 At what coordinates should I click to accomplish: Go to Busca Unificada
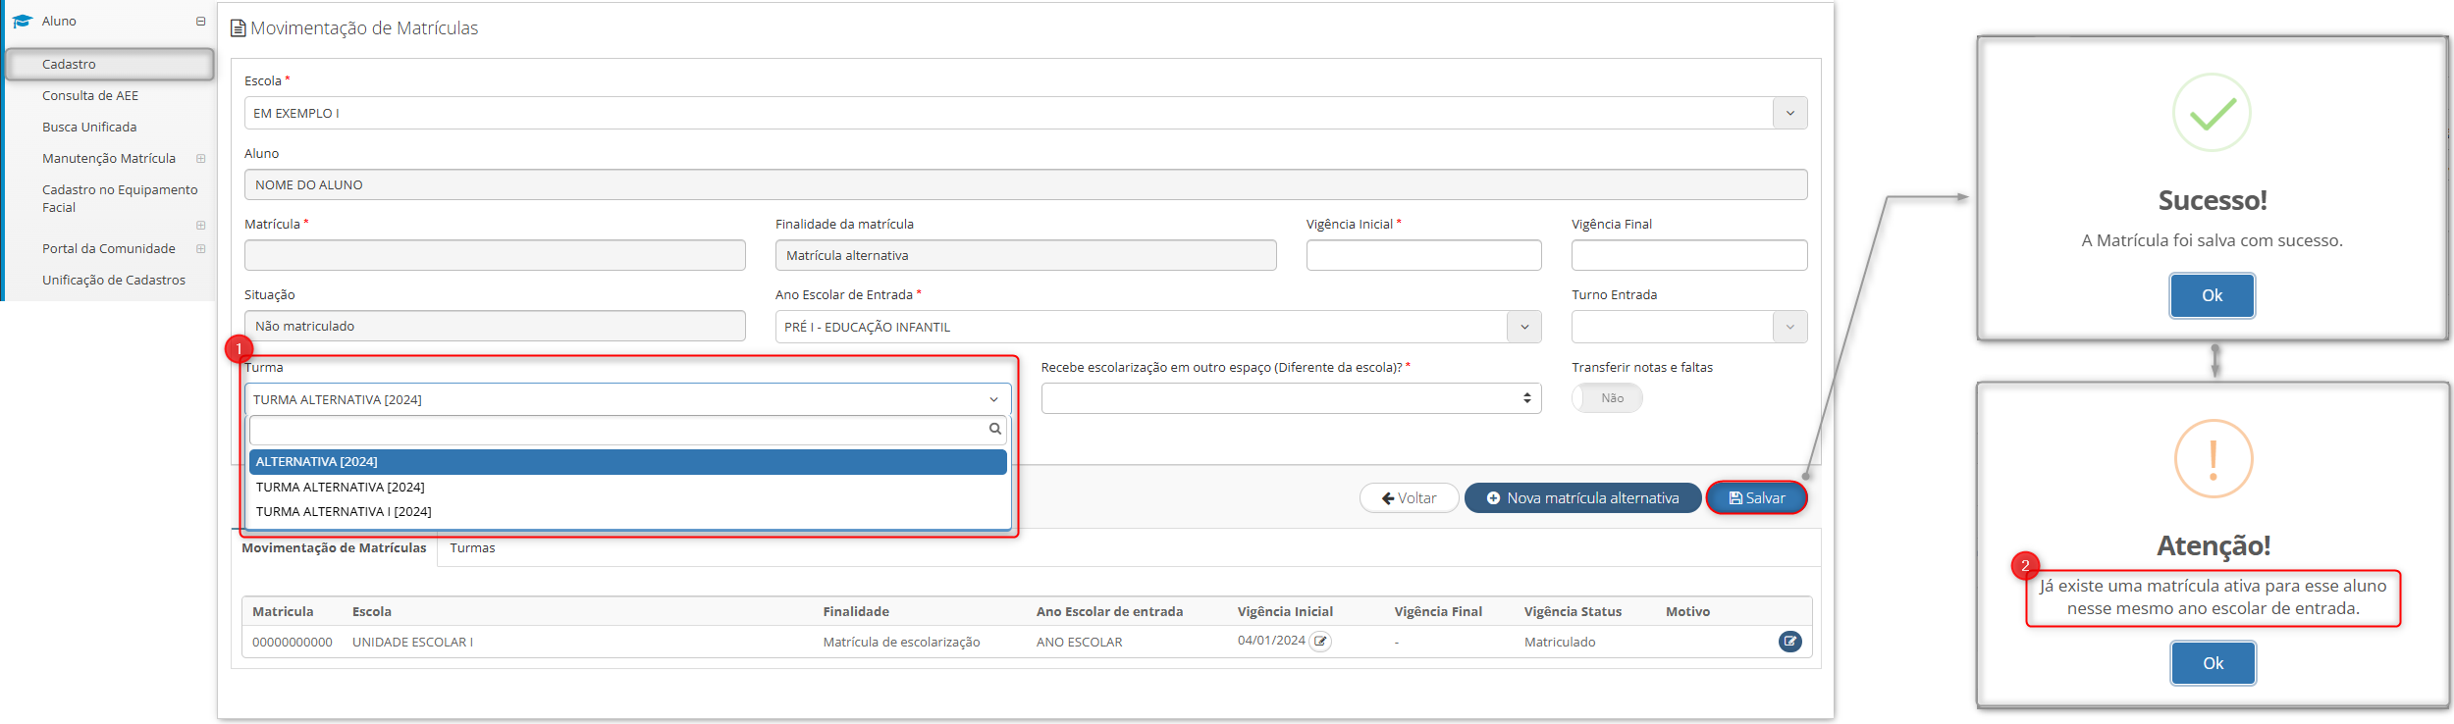click(89, 127)
